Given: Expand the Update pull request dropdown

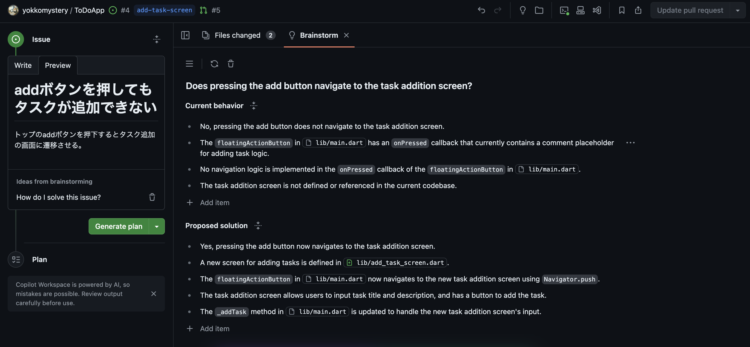Looking at the screenshot, I should point(737,10).
